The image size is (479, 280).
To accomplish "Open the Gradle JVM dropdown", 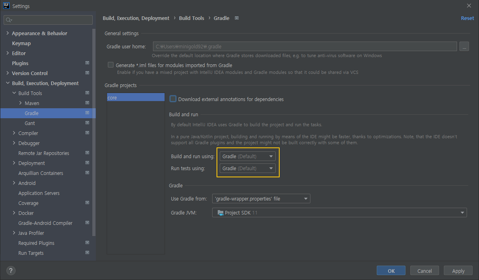I will [x=340, y=212].
